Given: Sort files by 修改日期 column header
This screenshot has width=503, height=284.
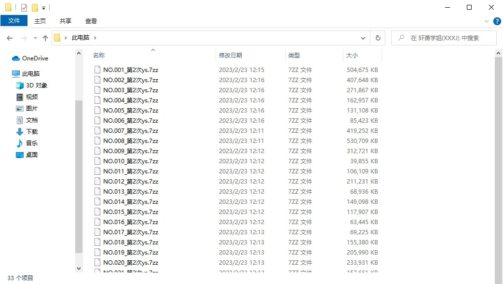Looking at the screenshot, I should tap(231, 56).
